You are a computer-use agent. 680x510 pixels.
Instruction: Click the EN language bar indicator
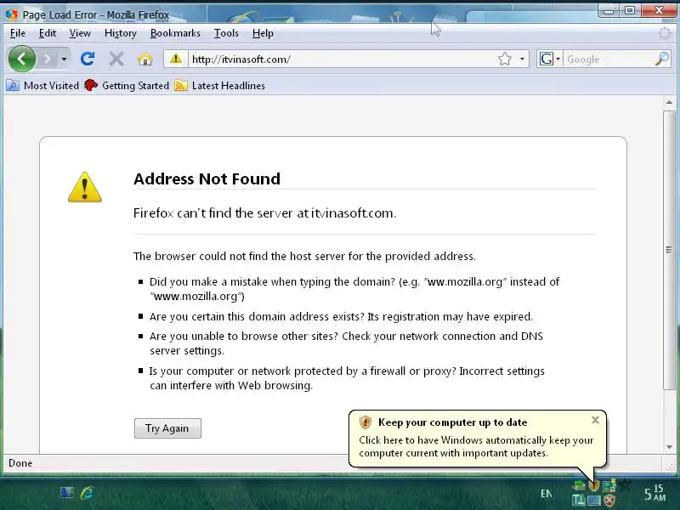(x=547, y=494)
